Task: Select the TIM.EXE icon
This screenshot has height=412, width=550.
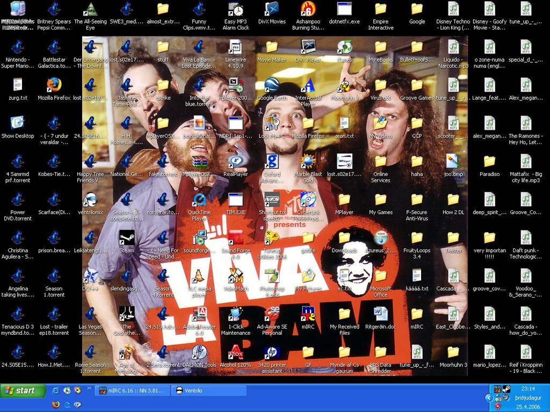Action: [236, 204]
